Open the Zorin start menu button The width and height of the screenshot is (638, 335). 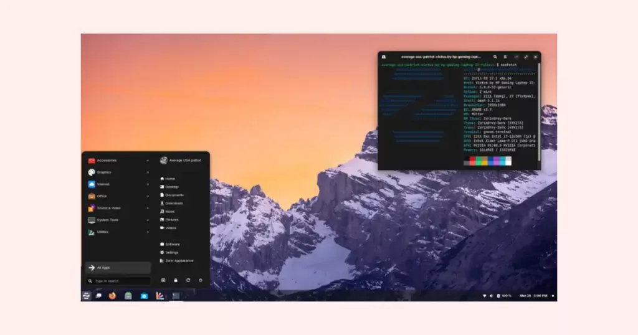(x=86, y=296)
